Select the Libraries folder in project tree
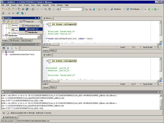This screenshot has width=164, height=123. tap(15, 25)
